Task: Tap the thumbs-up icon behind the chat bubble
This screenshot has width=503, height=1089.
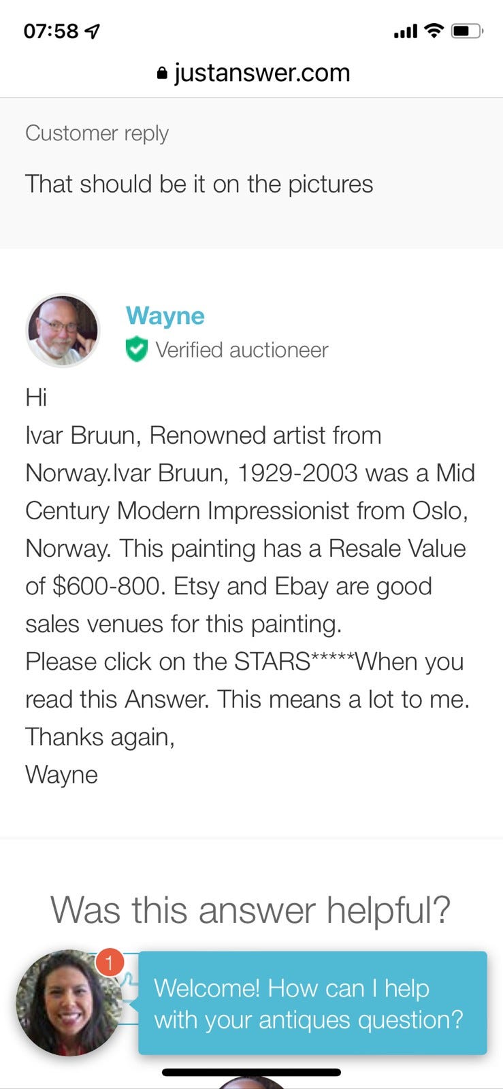Action: [128, 981]
